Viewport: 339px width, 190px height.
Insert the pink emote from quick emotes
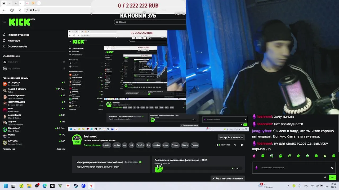coord(254,156)
